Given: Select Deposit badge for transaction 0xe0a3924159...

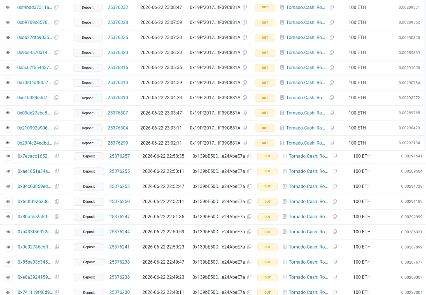Looking at the screenshot, I should click(89, 277).
